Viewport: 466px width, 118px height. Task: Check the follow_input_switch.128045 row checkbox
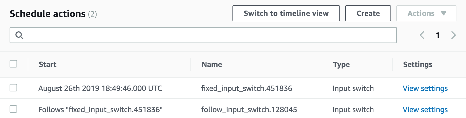tap(13, 109)
